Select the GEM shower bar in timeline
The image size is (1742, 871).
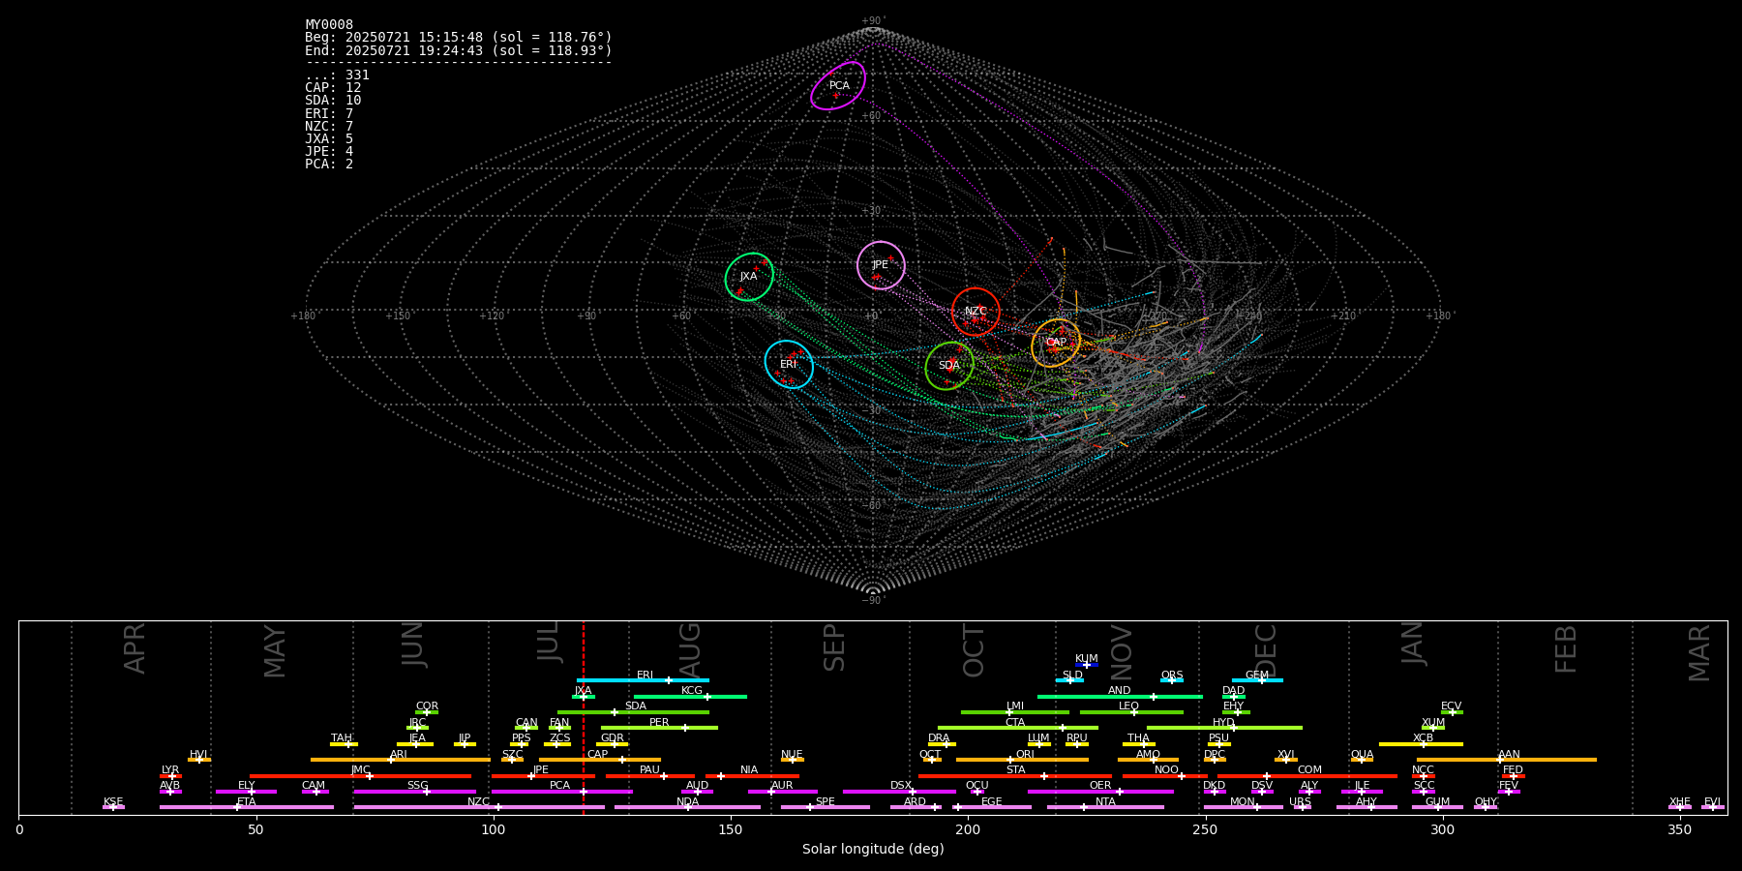pyautogui.click(x=1257, y=680)
